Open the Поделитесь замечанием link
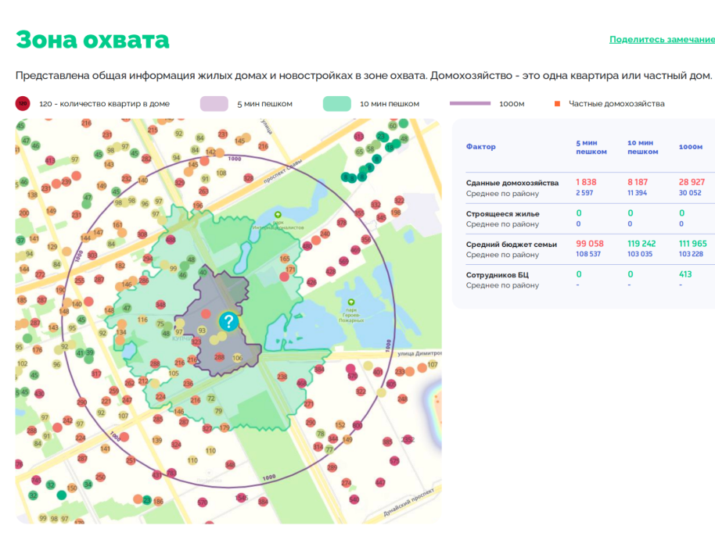Screen dimensions: 715x547 [x=661, y=39]
